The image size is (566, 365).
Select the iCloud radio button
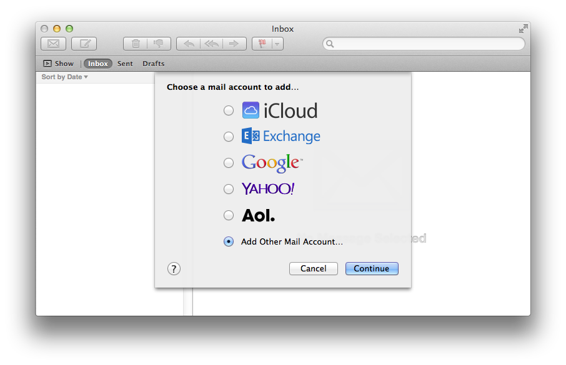point(229,110)
